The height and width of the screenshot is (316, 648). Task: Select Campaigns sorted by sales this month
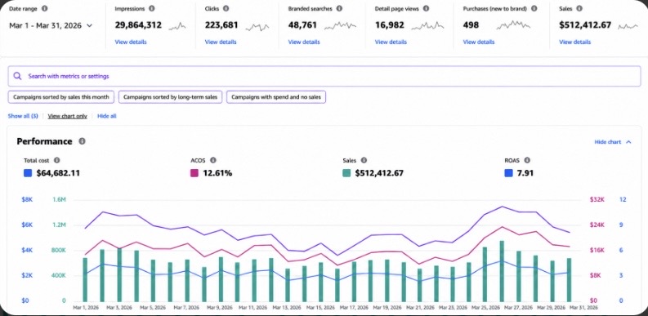pyautogui.click(x=61, y=97)
